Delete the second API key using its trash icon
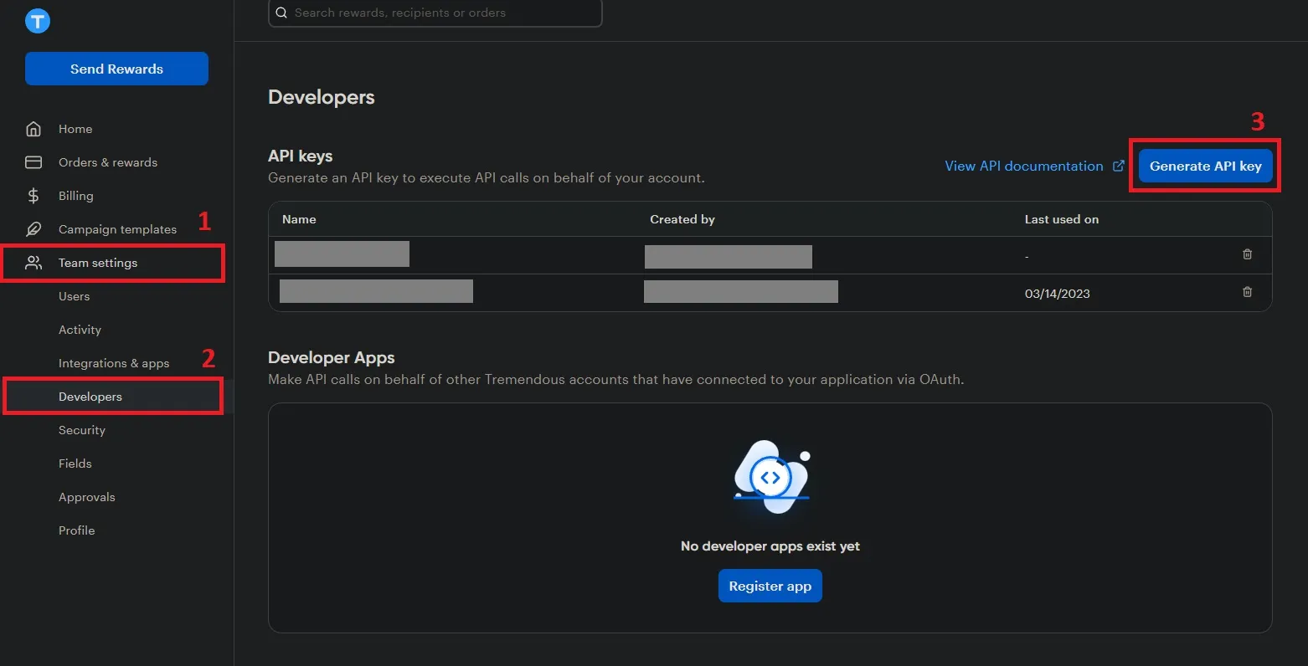Screen dimensions: 1308x666 click(x=1247, y=292)
